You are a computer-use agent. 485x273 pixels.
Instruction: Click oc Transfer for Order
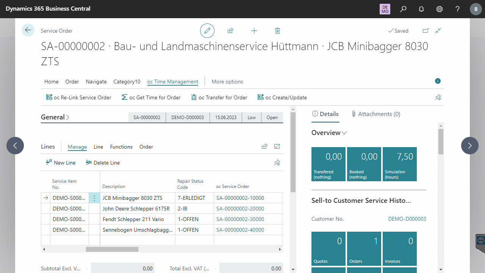click(219, 97)
